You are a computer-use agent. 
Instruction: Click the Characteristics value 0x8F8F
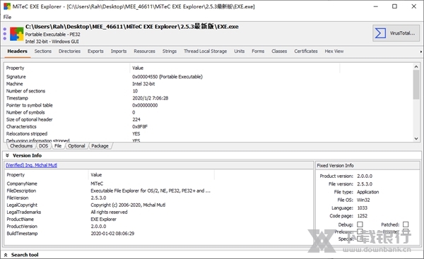coord(140,126)
